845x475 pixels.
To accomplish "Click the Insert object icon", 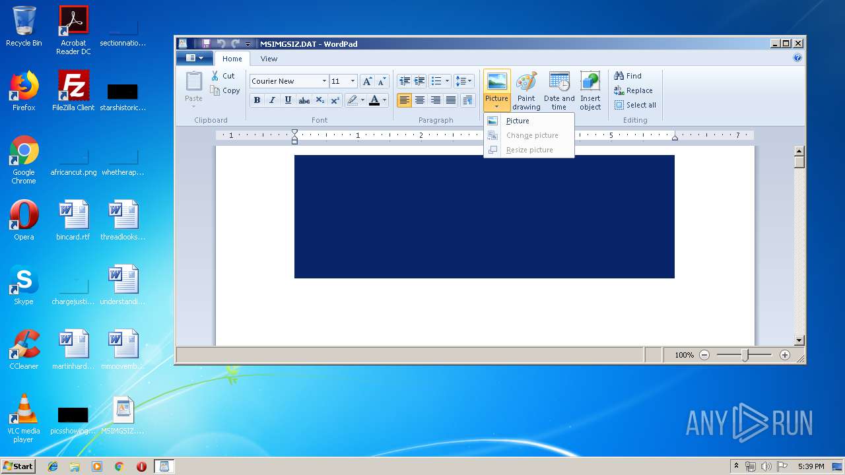I will [590, 81].
